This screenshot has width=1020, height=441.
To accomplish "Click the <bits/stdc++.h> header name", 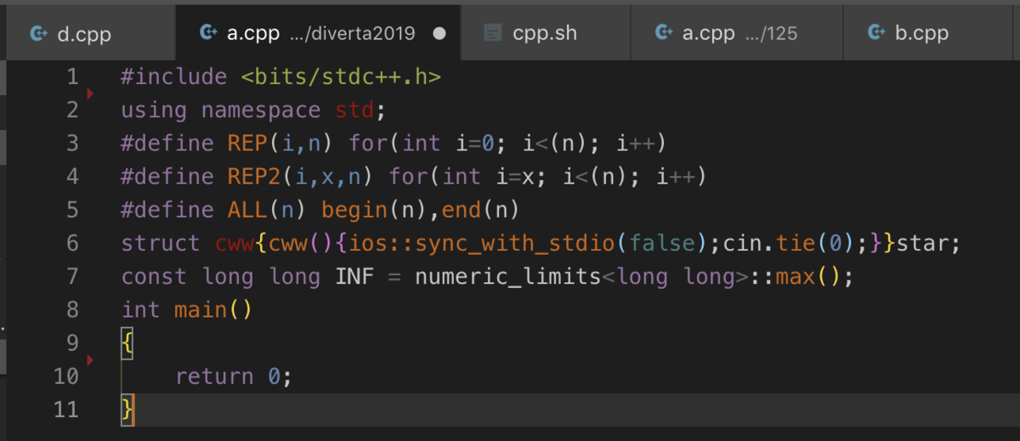I will pyautogui.click(x=341, y=77).
